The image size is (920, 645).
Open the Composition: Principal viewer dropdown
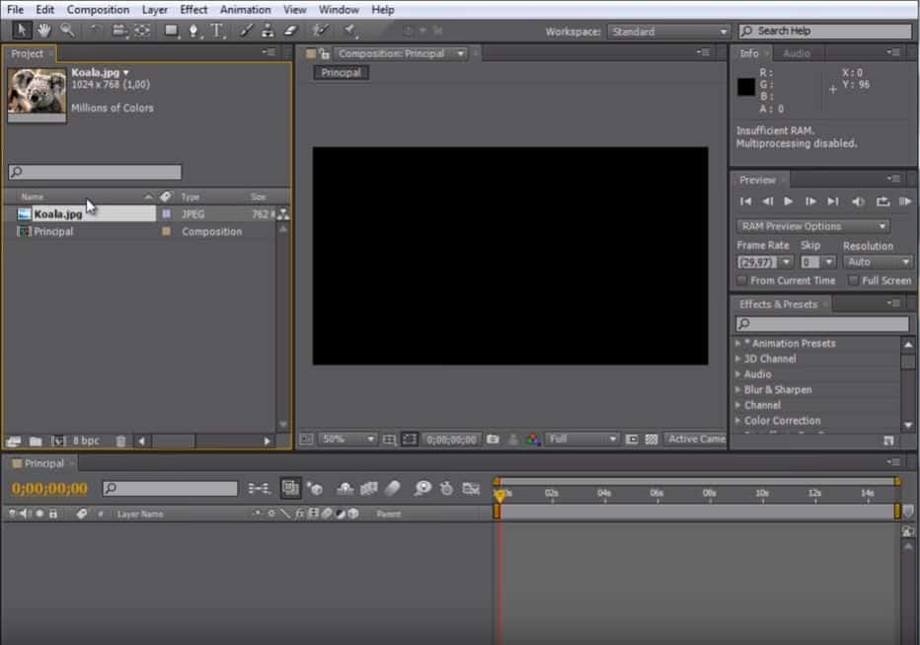click(402, 53)
